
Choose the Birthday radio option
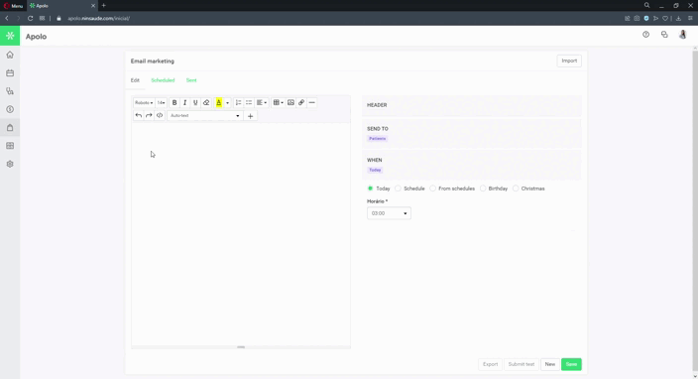(x=483, y=189)
